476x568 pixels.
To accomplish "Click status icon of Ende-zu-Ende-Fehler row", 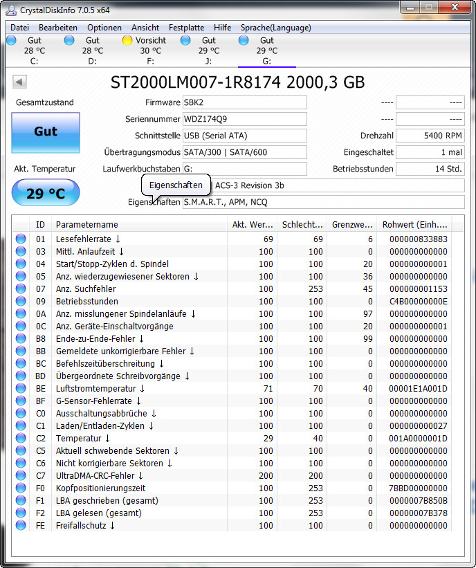I will click(21, 338).
